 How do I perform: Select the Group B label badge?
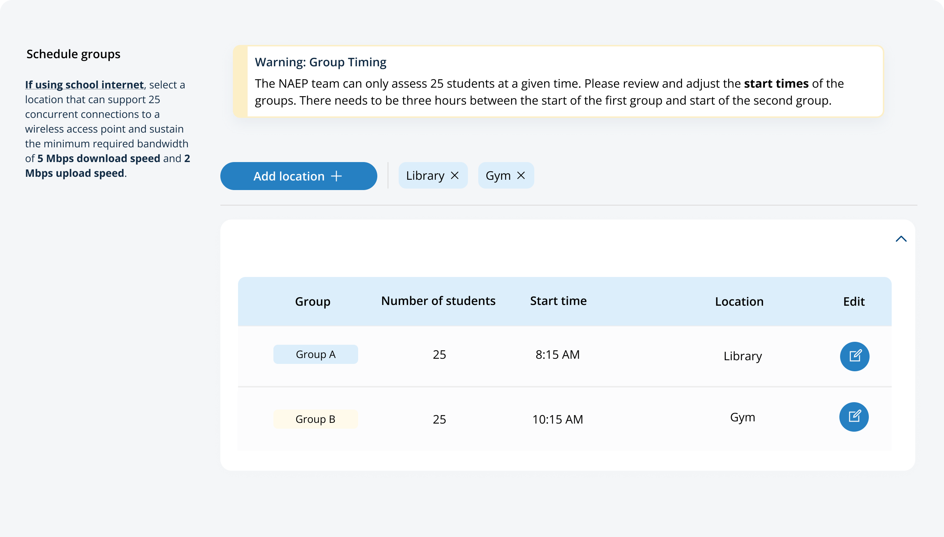coord(315,419)
